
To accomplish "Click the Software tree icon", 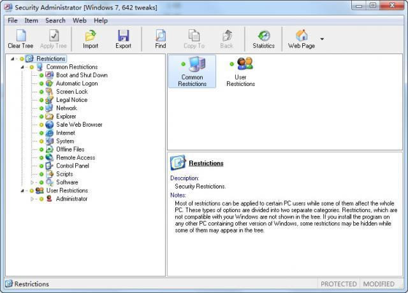I will pos(50,182).
